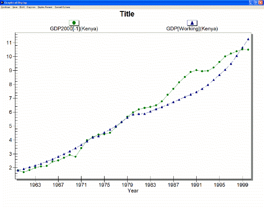Open the Print menu
Screen dimensions: 264x210
click(x=22, y=7)
